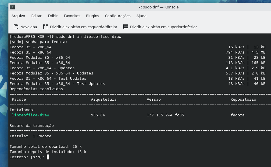Screen dimensions: 271x167
Task: Open the Exibir menu
Action: tap(53, 16)
